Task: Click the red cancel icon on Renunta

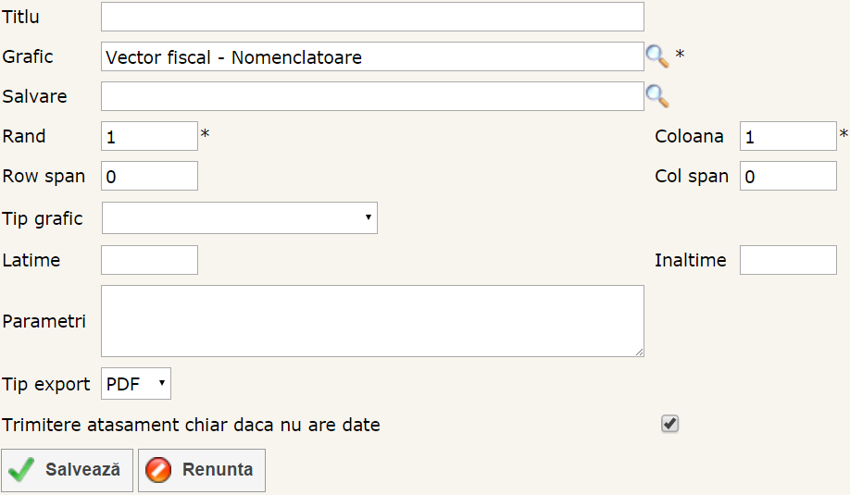Action: 159,470
